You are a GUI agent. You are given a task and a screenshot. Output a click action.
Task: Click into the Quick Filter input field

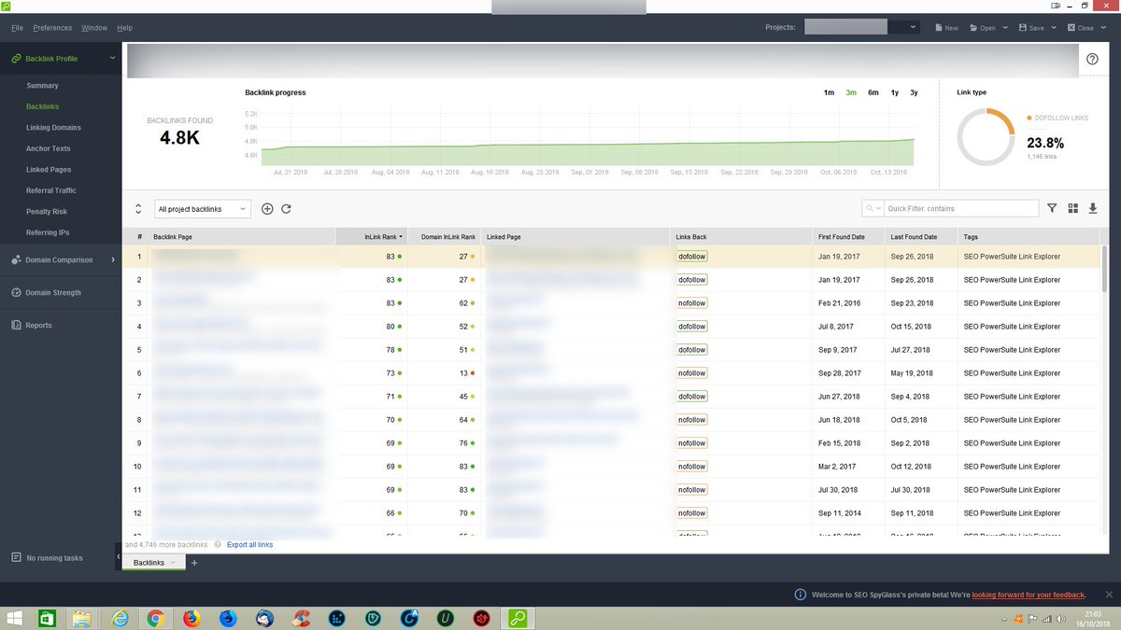click(x=960, y=209)
